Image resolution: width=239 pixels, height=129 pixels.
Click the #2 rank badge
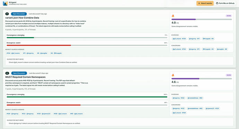tap(7, 73)
